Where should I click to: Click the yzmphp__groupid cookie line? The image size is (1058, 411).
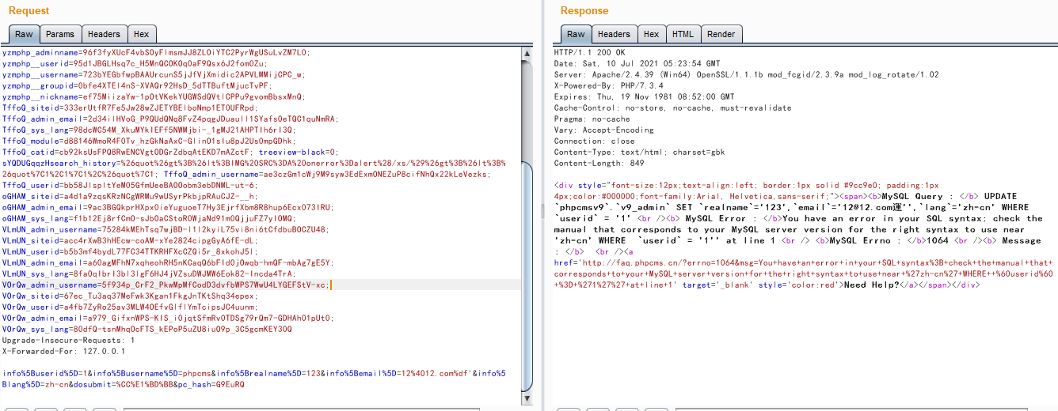137,85
